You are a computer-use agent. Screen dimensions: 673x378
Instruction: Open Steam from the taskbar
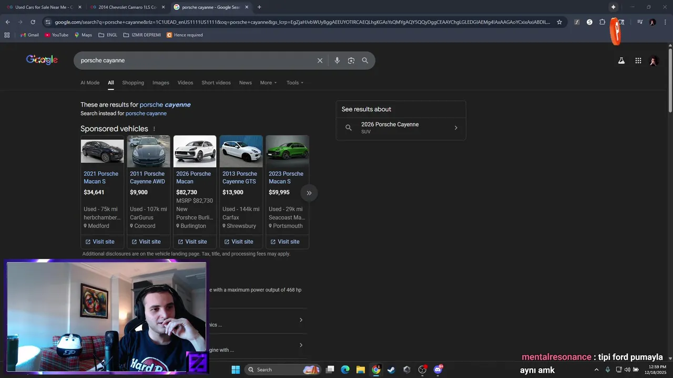pos(391,370)
